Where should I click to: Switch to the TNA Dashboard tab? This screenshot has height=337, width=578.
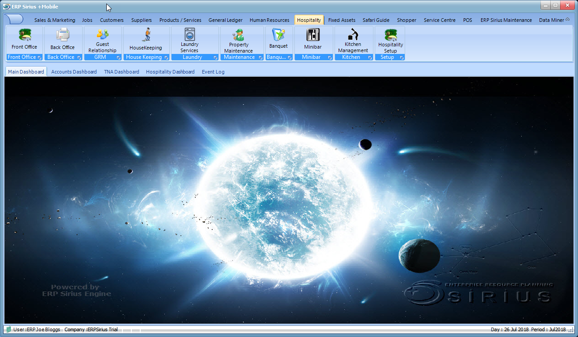[x=121, y=72]
